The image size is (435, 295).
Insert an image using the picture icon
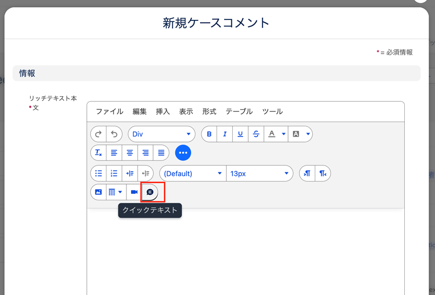coord(98,192)
